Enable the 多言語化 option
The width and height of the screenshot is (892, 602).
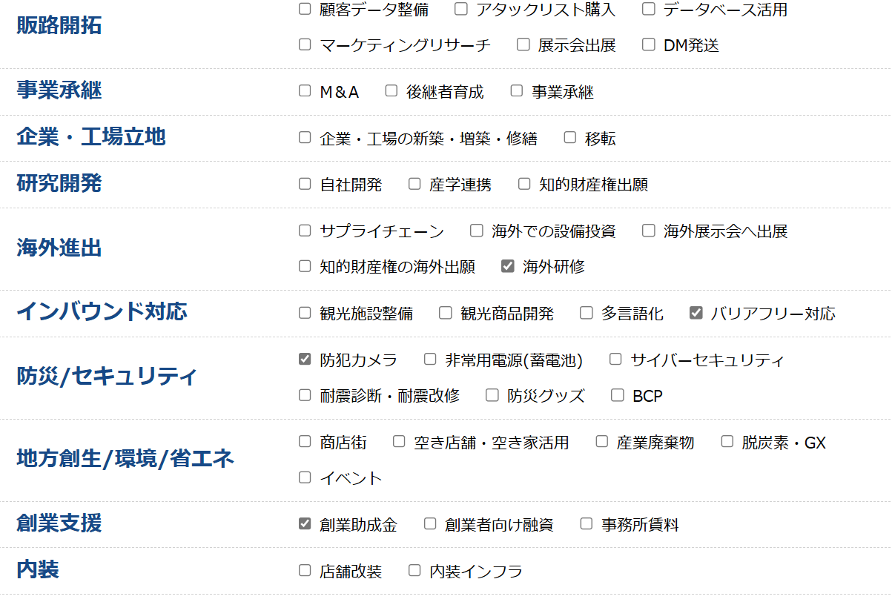[587, 313]
